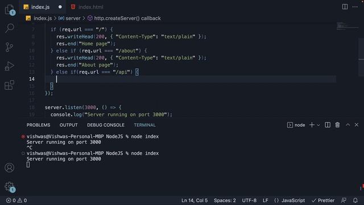Open the TERMINAL panel tab
The height and width of the screenshot is (205, 364).
(x=144, y=125)
